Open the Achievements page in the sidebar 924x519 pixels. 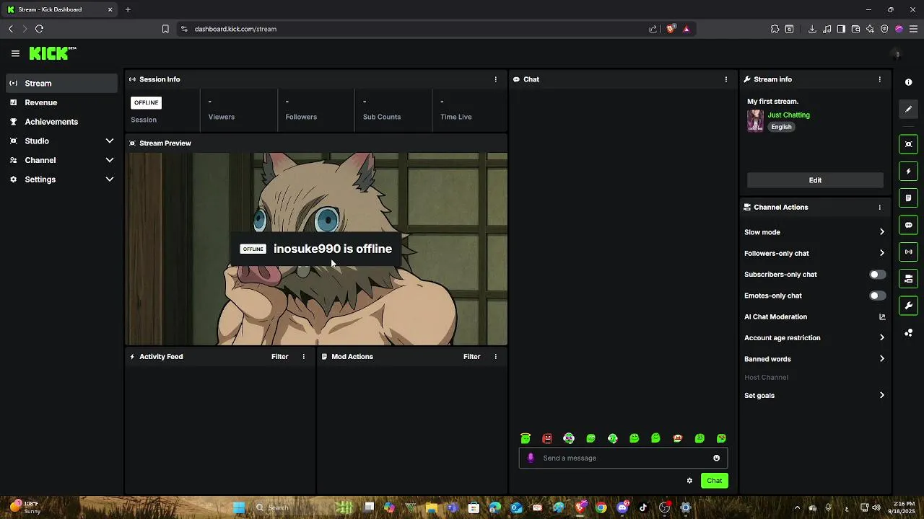(x=61, y=122)
